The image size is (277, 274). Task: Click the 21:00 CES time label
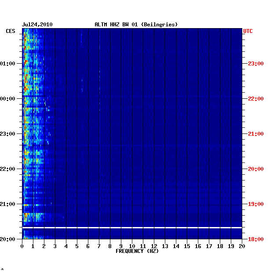click(7, 204)
